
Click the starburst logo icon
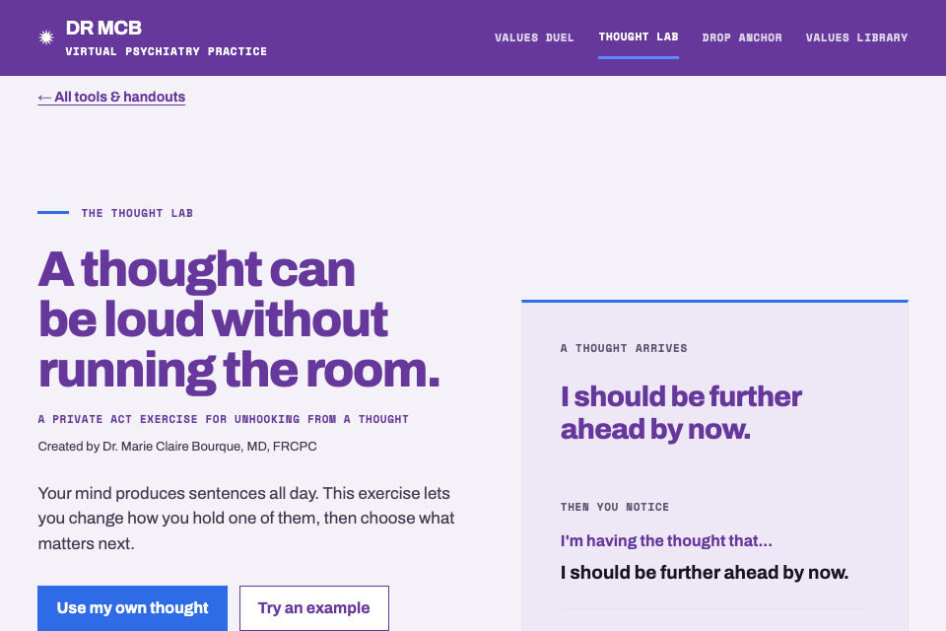click(46, 37)
